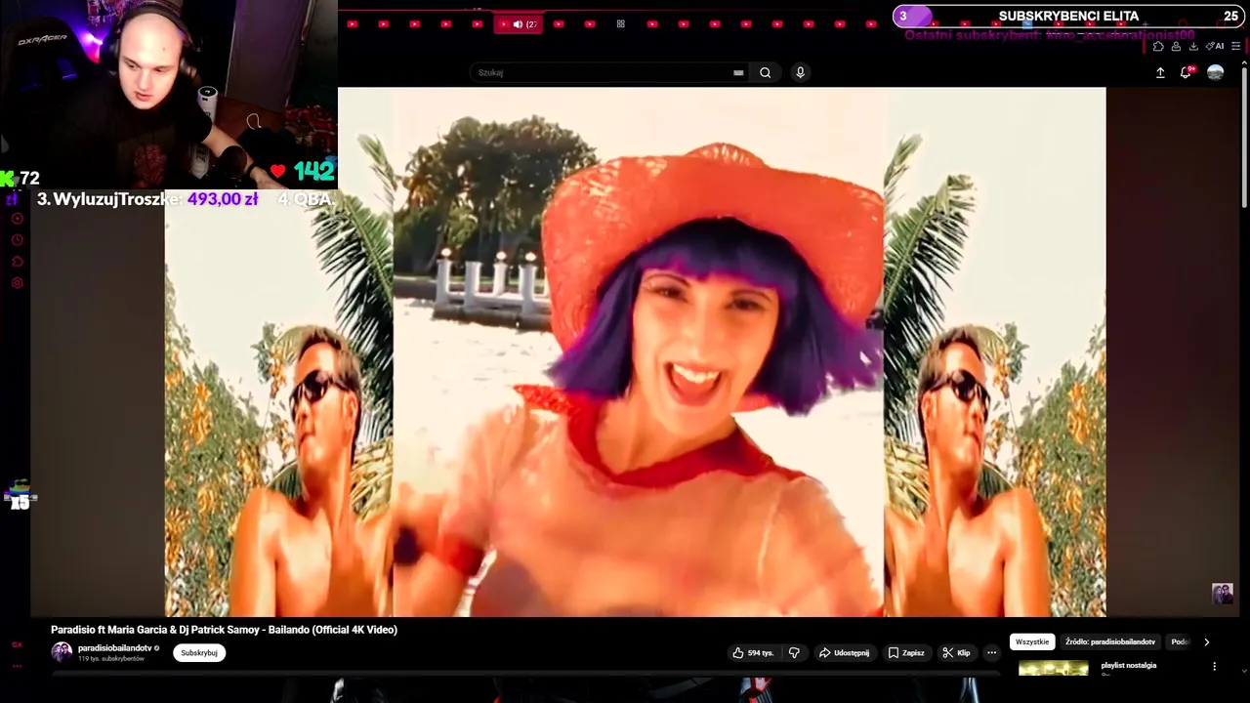Click the video title text
1250x703 pixels.
[224, 630]
